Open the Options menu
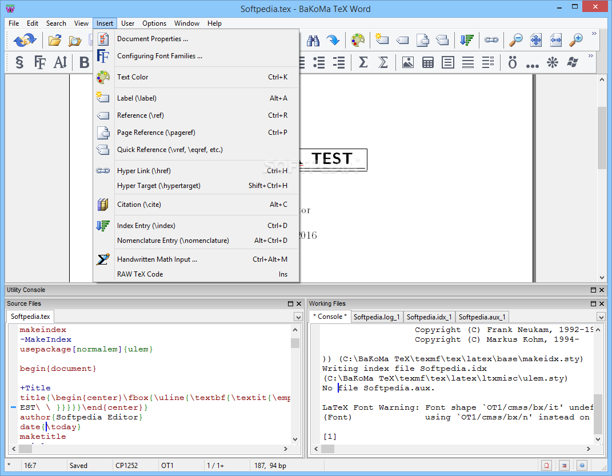This screenshot has width=612, height=476. (x=154, y=23)
